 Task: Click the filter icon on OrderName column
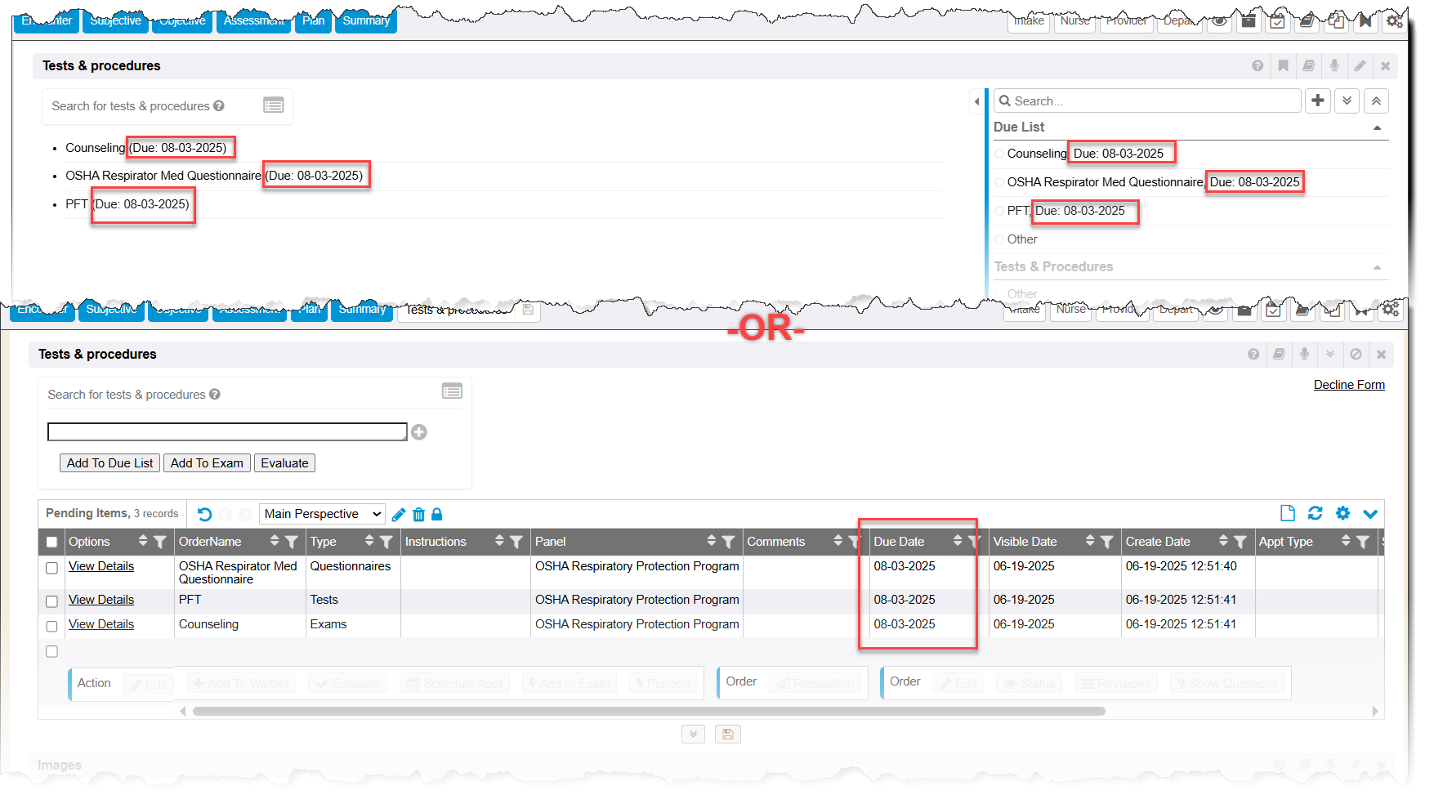coord(292,542)
